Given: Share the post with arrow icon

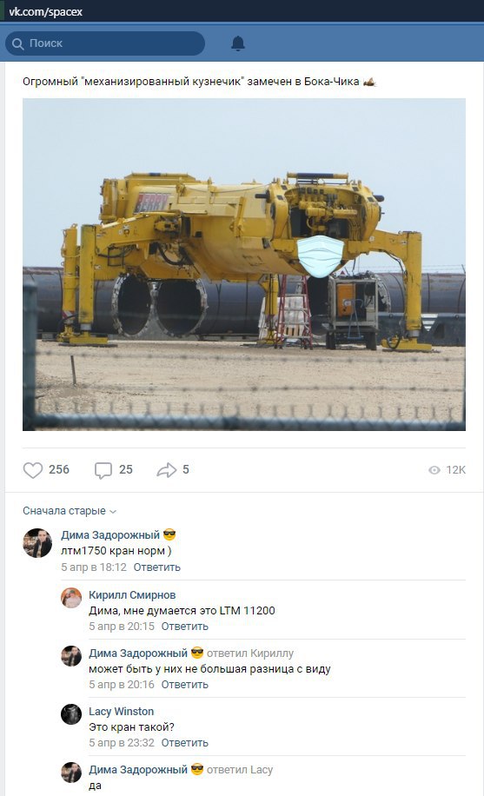Looking at the screenshot, I should tap(166, 470).
